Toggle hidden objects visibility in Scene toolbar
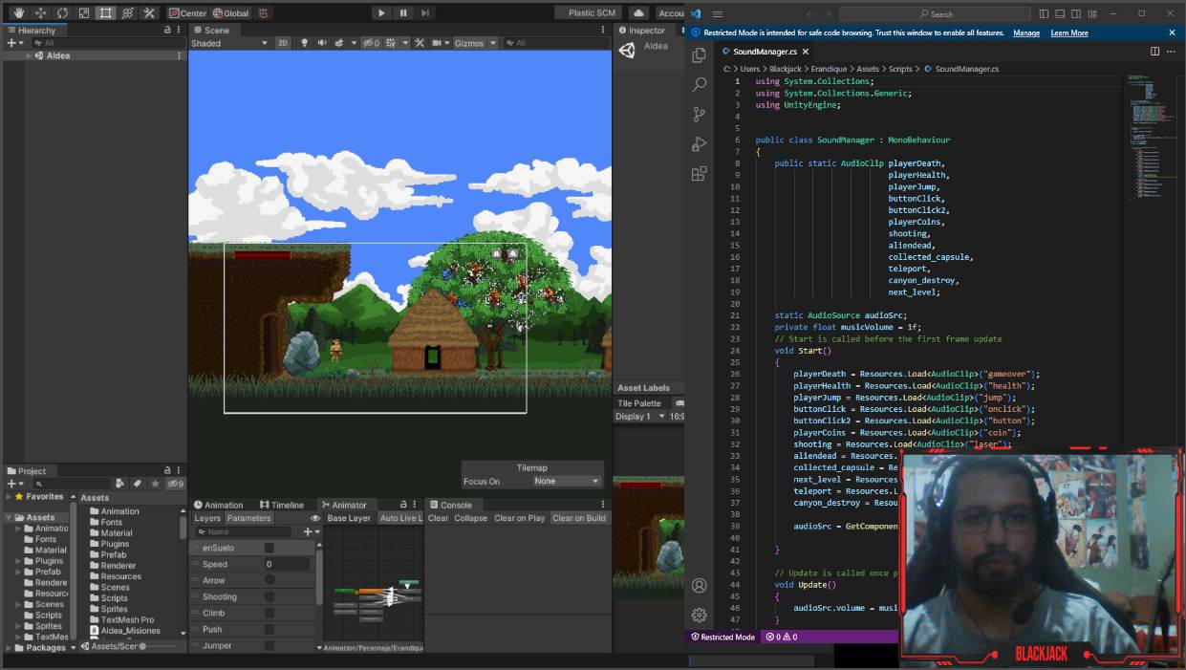Screen dimensions: 1186x670 coord(371,43)
